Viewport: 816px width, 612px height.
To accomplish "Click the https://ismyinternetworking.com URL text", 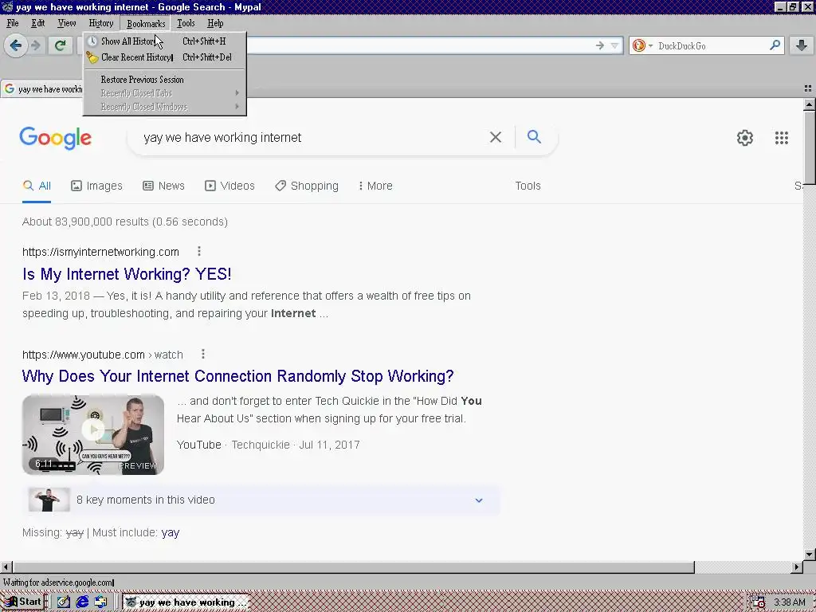I will coord(100,252).
